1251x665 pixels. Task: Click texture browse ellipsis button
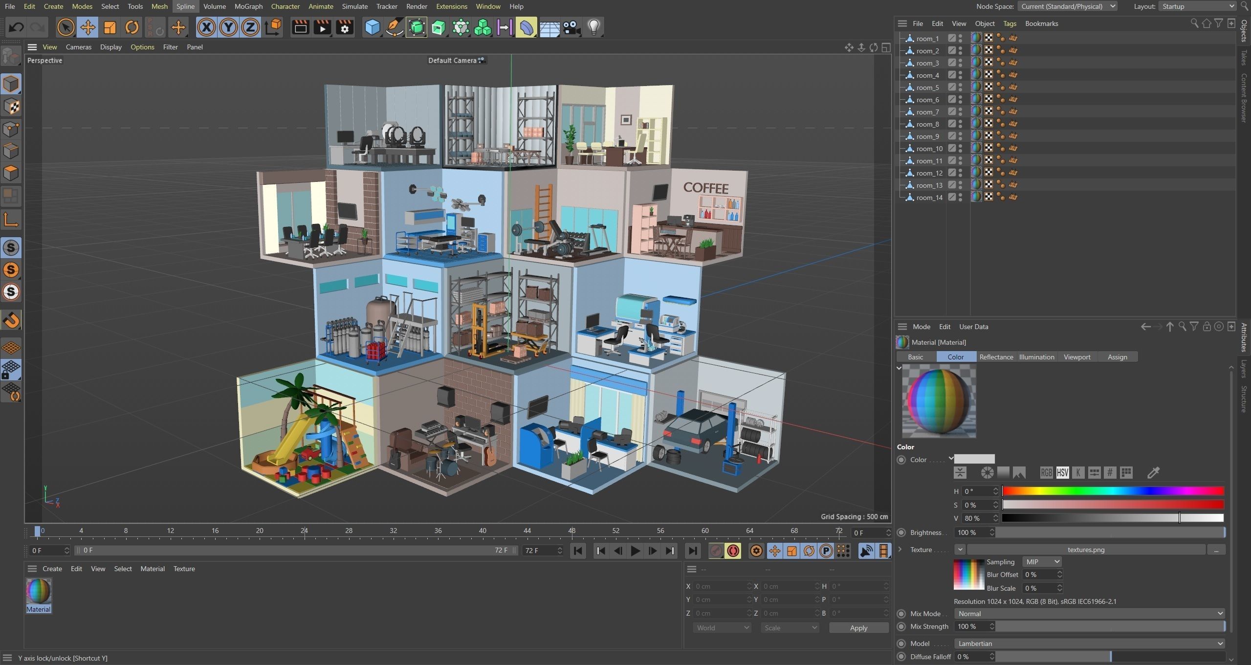[1216, 550]
